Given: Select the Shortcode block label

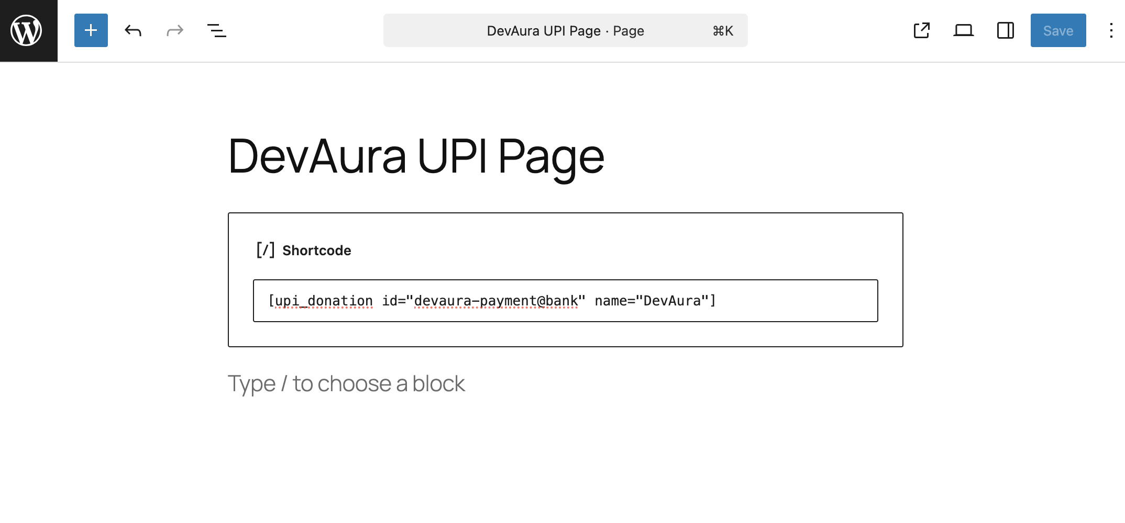Looking at the screenshot, I should click(x=316, y=251).
